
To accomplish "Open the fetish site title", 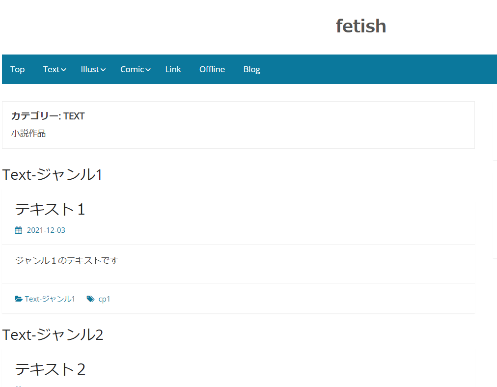I will point(361,26).
